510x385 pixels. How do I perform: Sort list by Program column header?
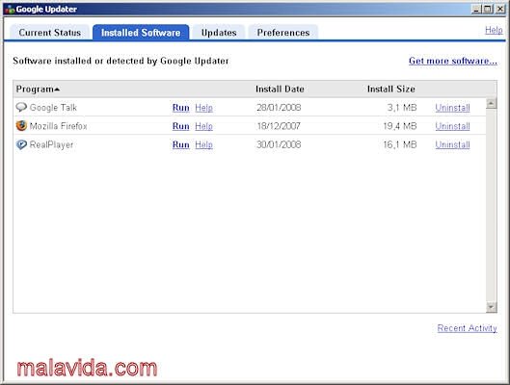[x=38, y=89]
